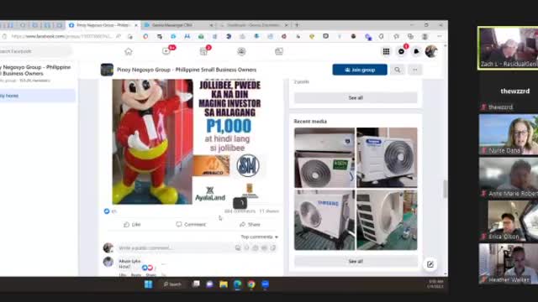This screenshot has width=538, height=302.
Task: Search within the group using magnifier icon
Action: 398,70
